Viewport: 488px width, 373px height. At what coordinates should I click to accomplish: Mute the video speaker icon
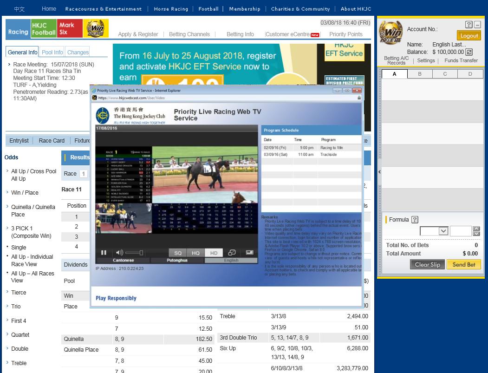click(119, 253)
